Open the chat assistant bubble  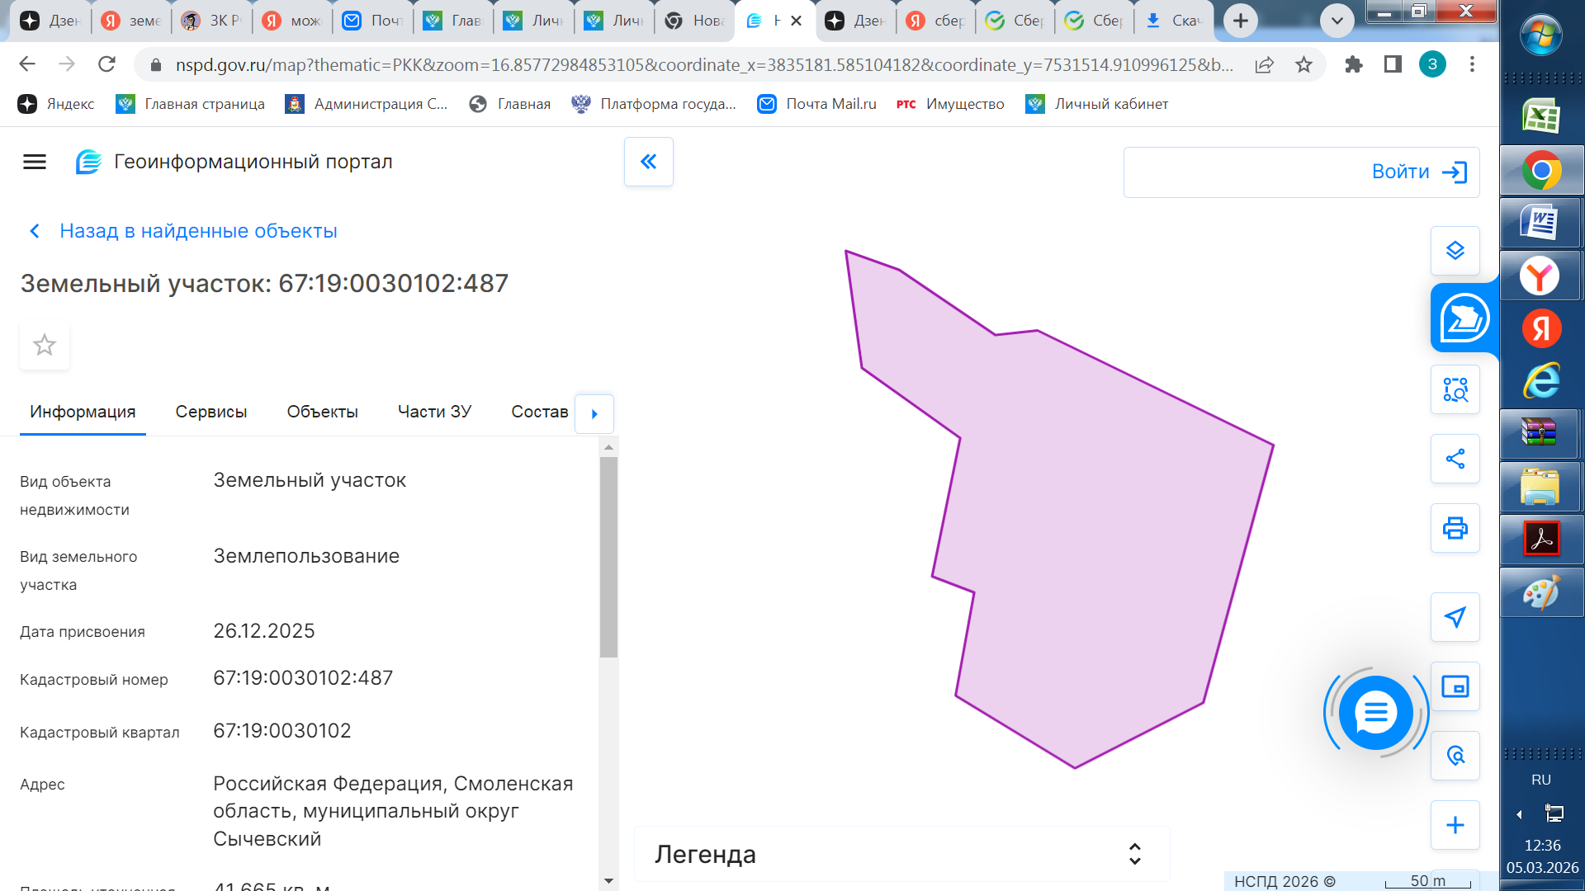(x=1375, y=713)
